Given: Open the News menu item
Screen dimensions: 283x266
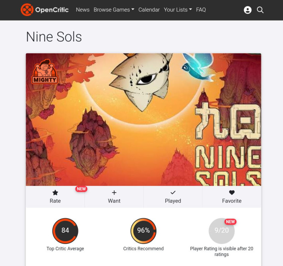Looking at the screenshot, I should click(83, 10).
